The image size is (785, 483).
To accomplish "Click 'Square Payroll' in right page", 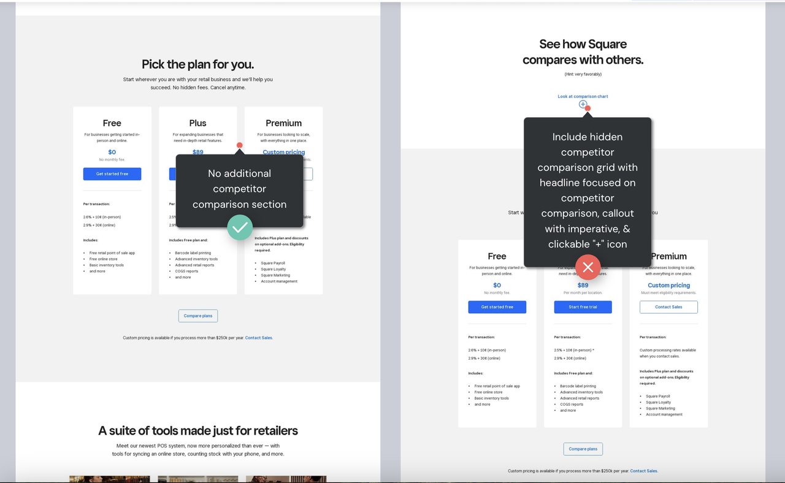I will pyautogui.click(x=658, y=396).
